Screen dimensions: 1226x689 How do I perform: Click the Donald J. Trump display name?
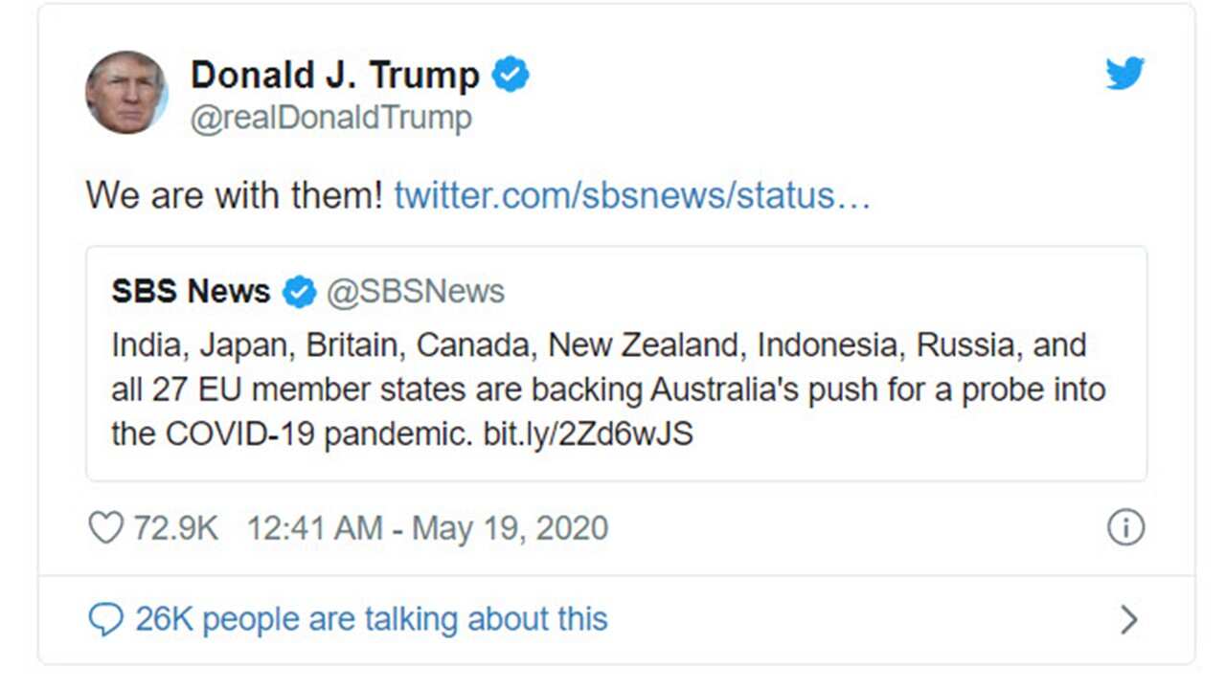(x=334, y=75)
